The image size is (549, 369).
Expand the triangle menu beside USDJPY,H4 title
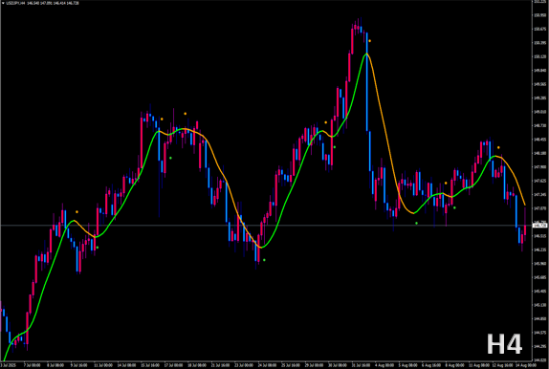coord(3,3)
